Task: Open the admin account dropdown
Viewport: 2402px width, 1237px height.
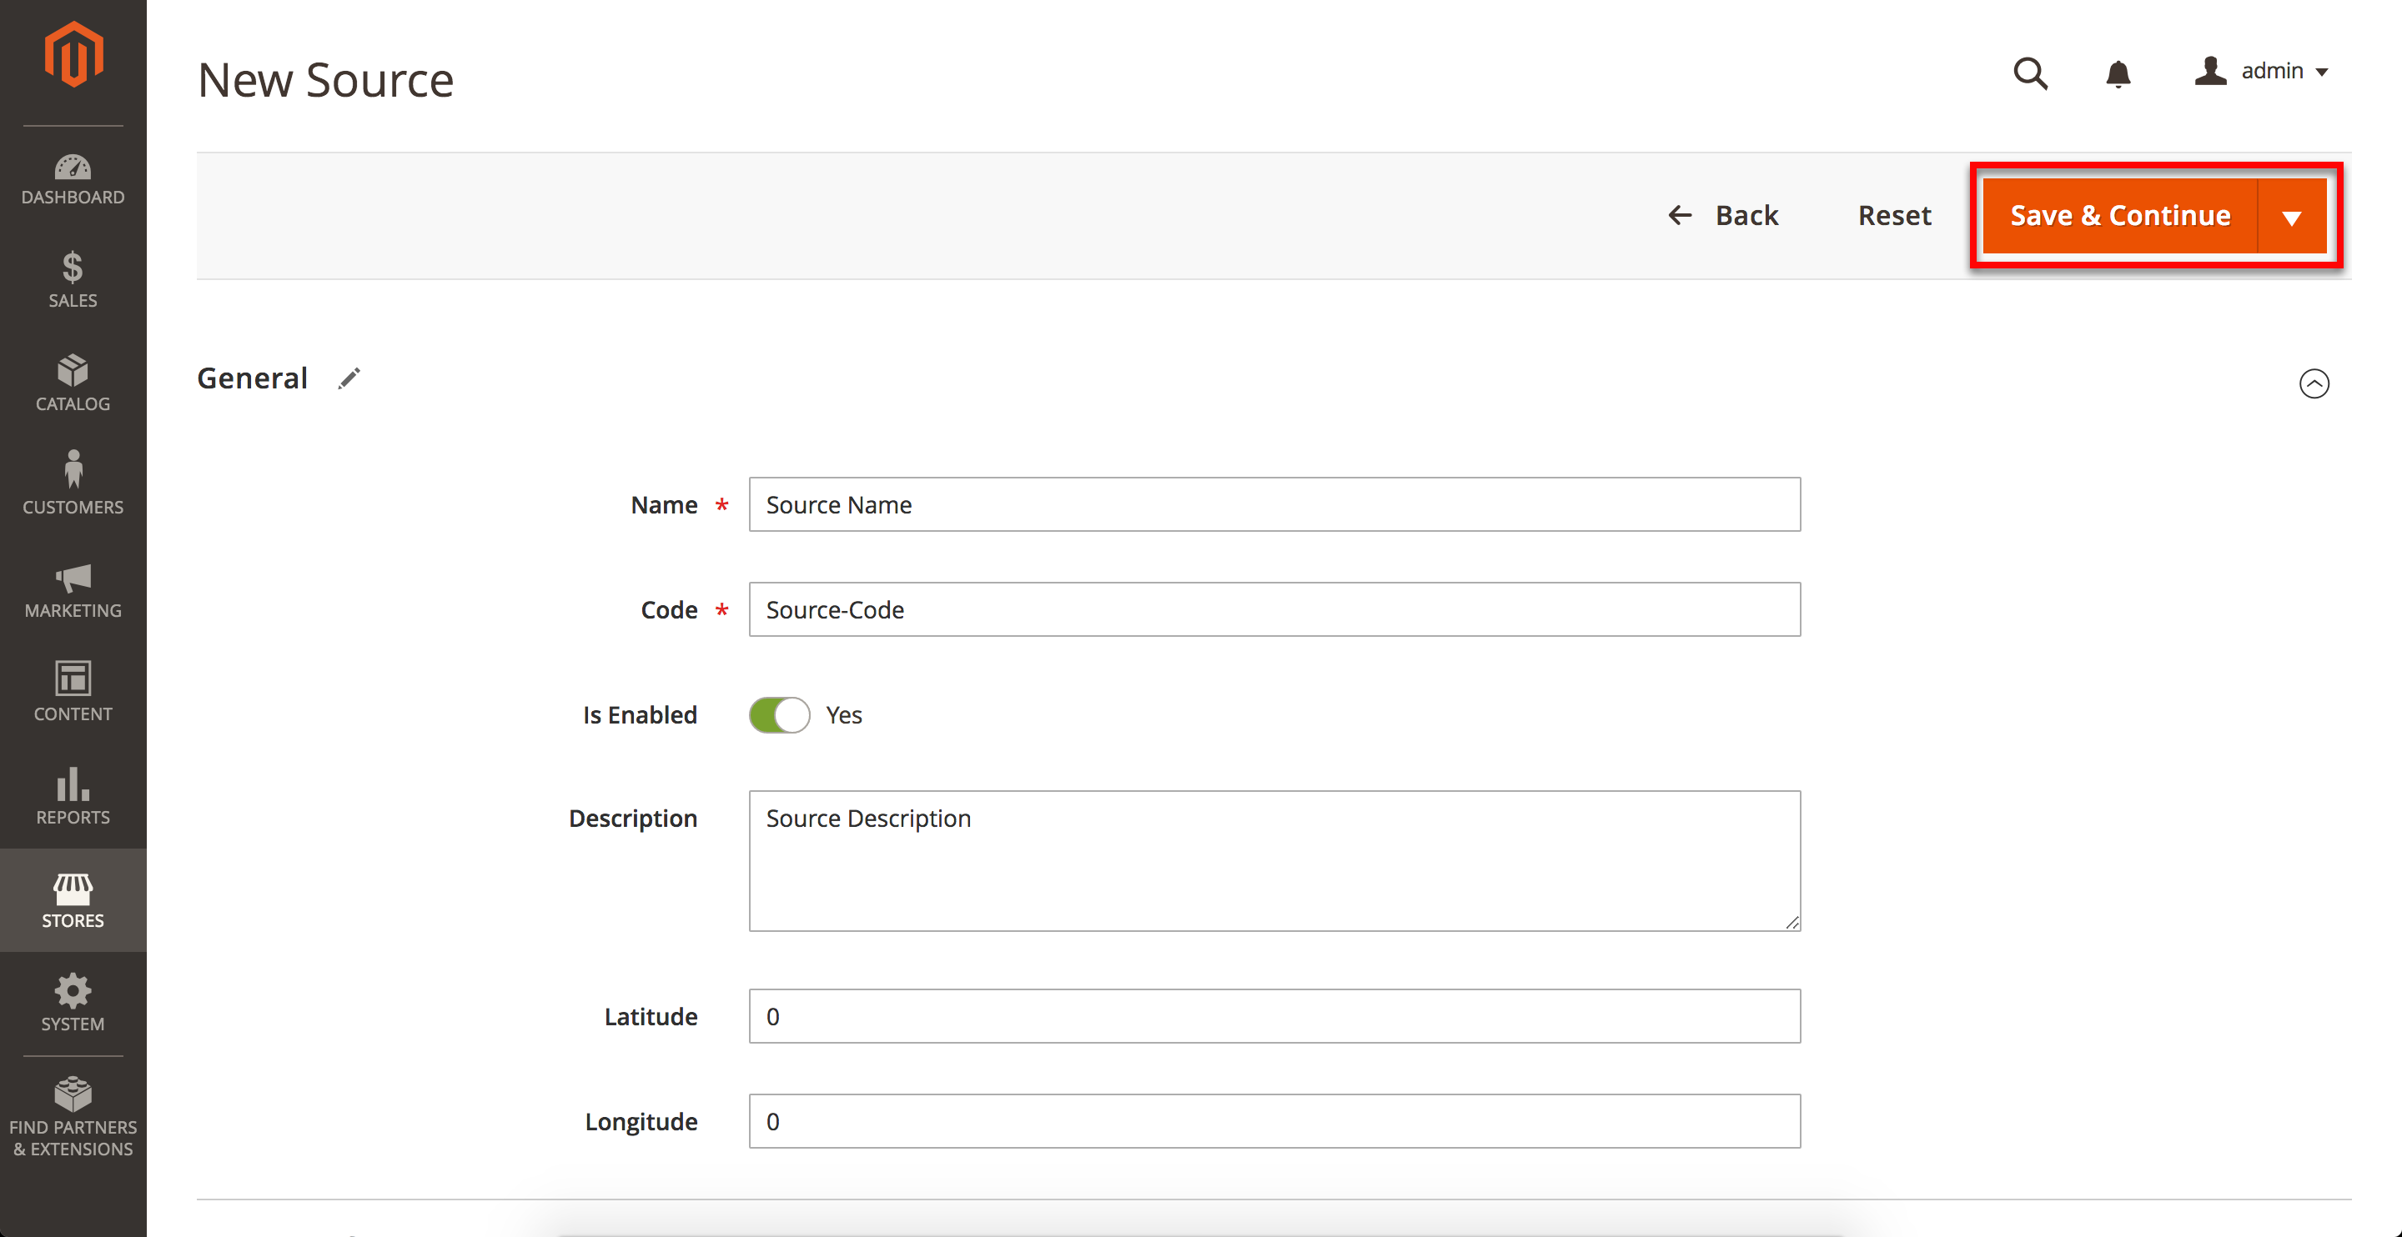Action: pos(2262,72)
